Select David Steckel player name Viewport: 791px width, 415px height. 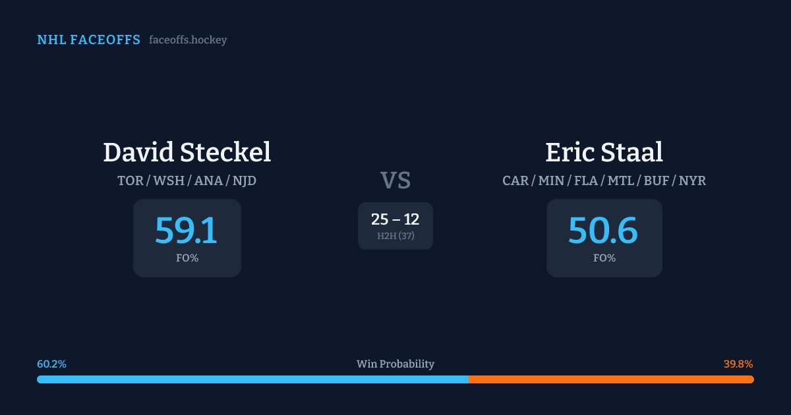pos(187,152)
